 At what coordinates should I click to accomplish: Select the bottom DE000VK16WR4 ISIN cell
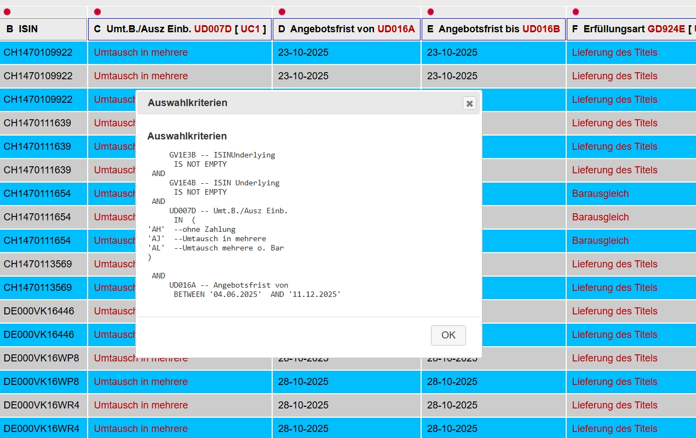coord(42,429)
